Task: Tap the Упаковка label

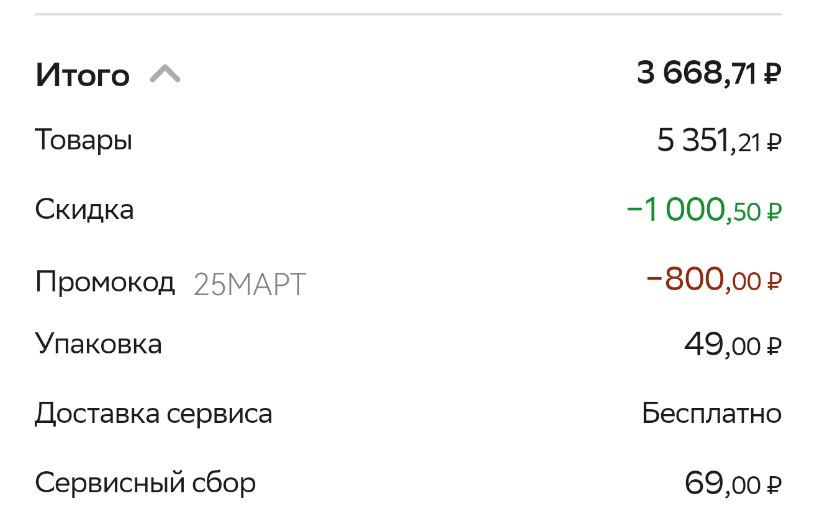Action: click(x=99, y=343)
